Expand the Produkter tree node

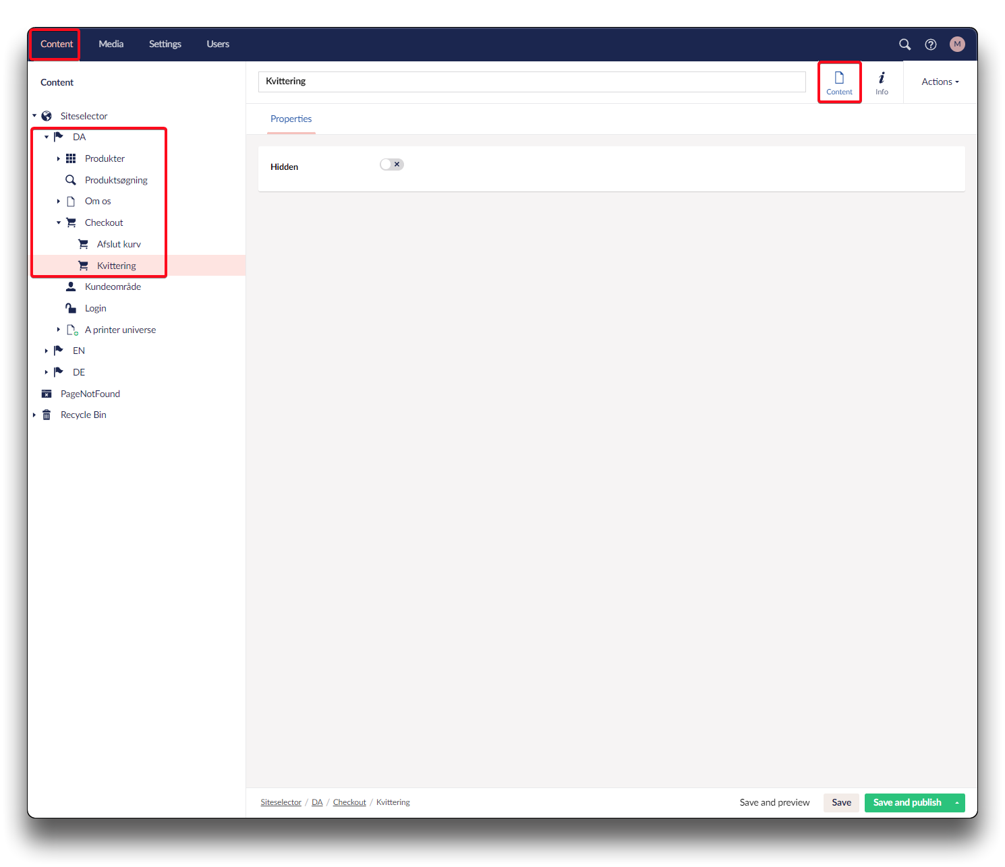click(x=59, y=159)
